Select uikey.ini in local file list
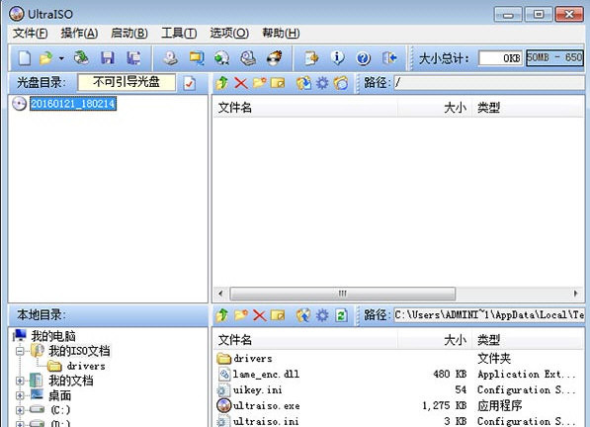Image resolution: width=590 pixels, height=427 pixels. click(257, 389)
